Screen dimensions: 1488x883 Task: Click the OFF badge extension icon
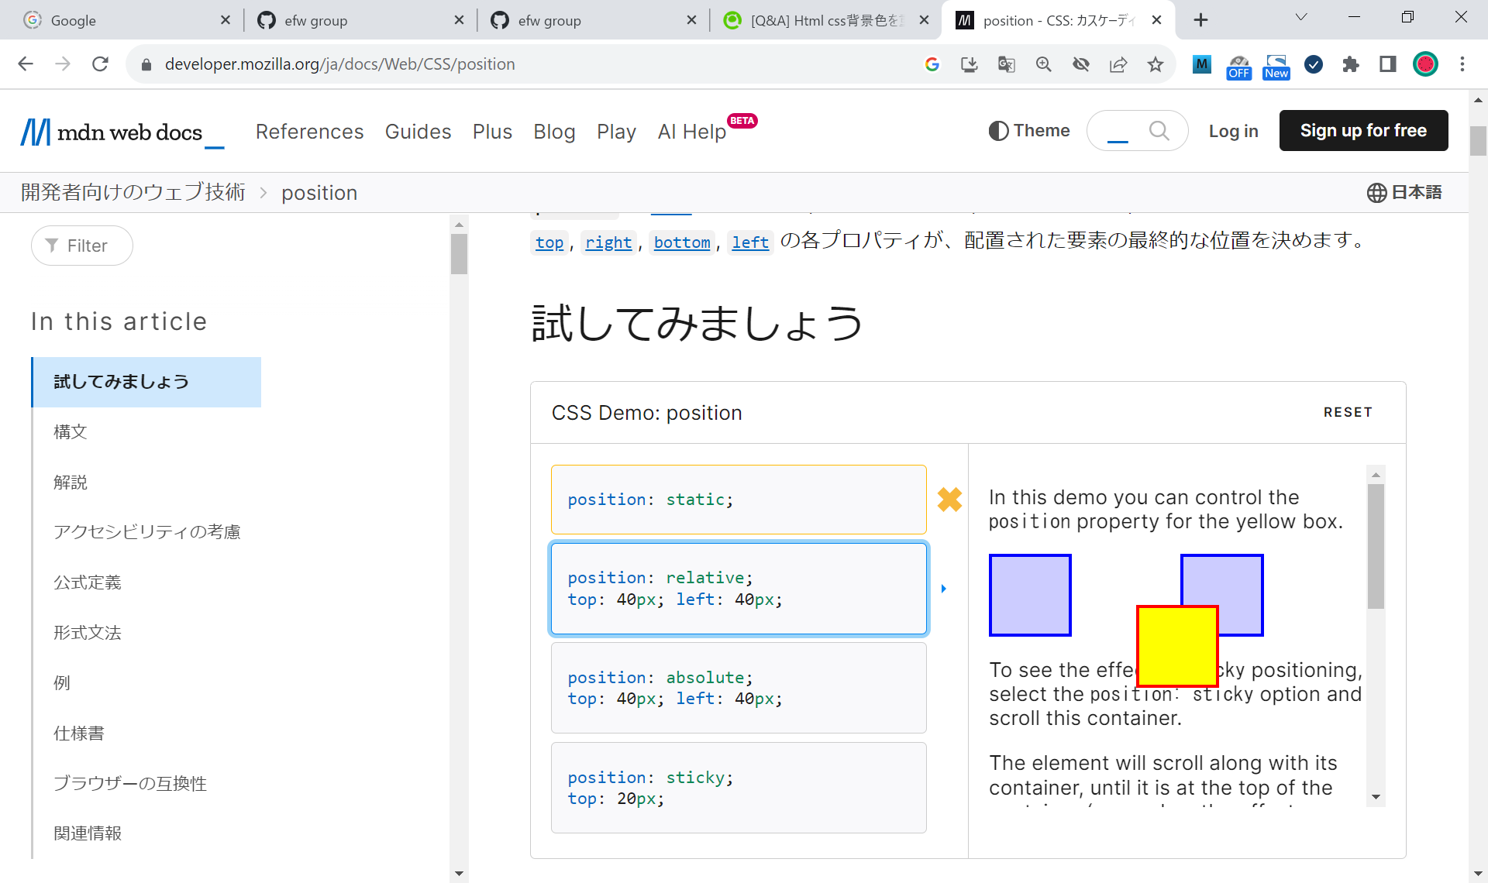coord(1239,66)
